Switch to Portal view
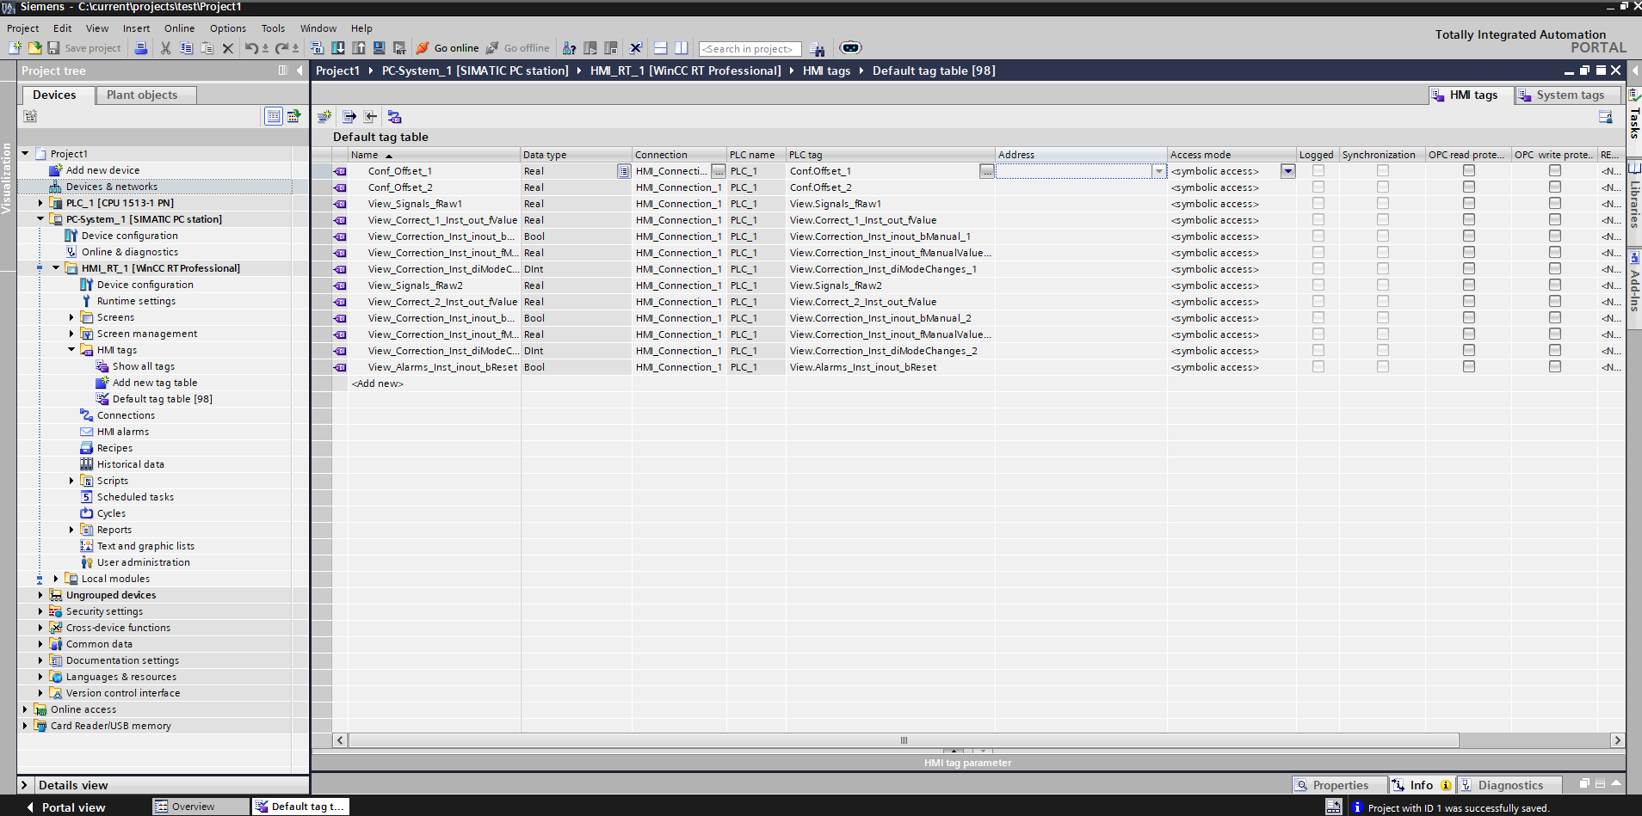The width and height of the screenshot is (1642, 816). click(67, 807)
